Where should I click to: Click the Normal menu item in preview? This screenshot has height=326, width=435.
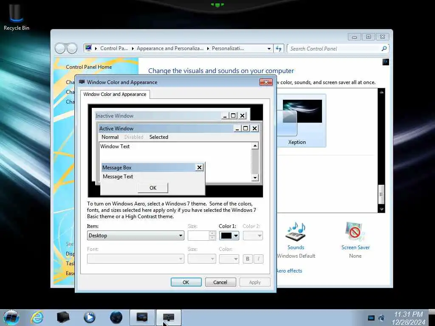tap(110, 137)
